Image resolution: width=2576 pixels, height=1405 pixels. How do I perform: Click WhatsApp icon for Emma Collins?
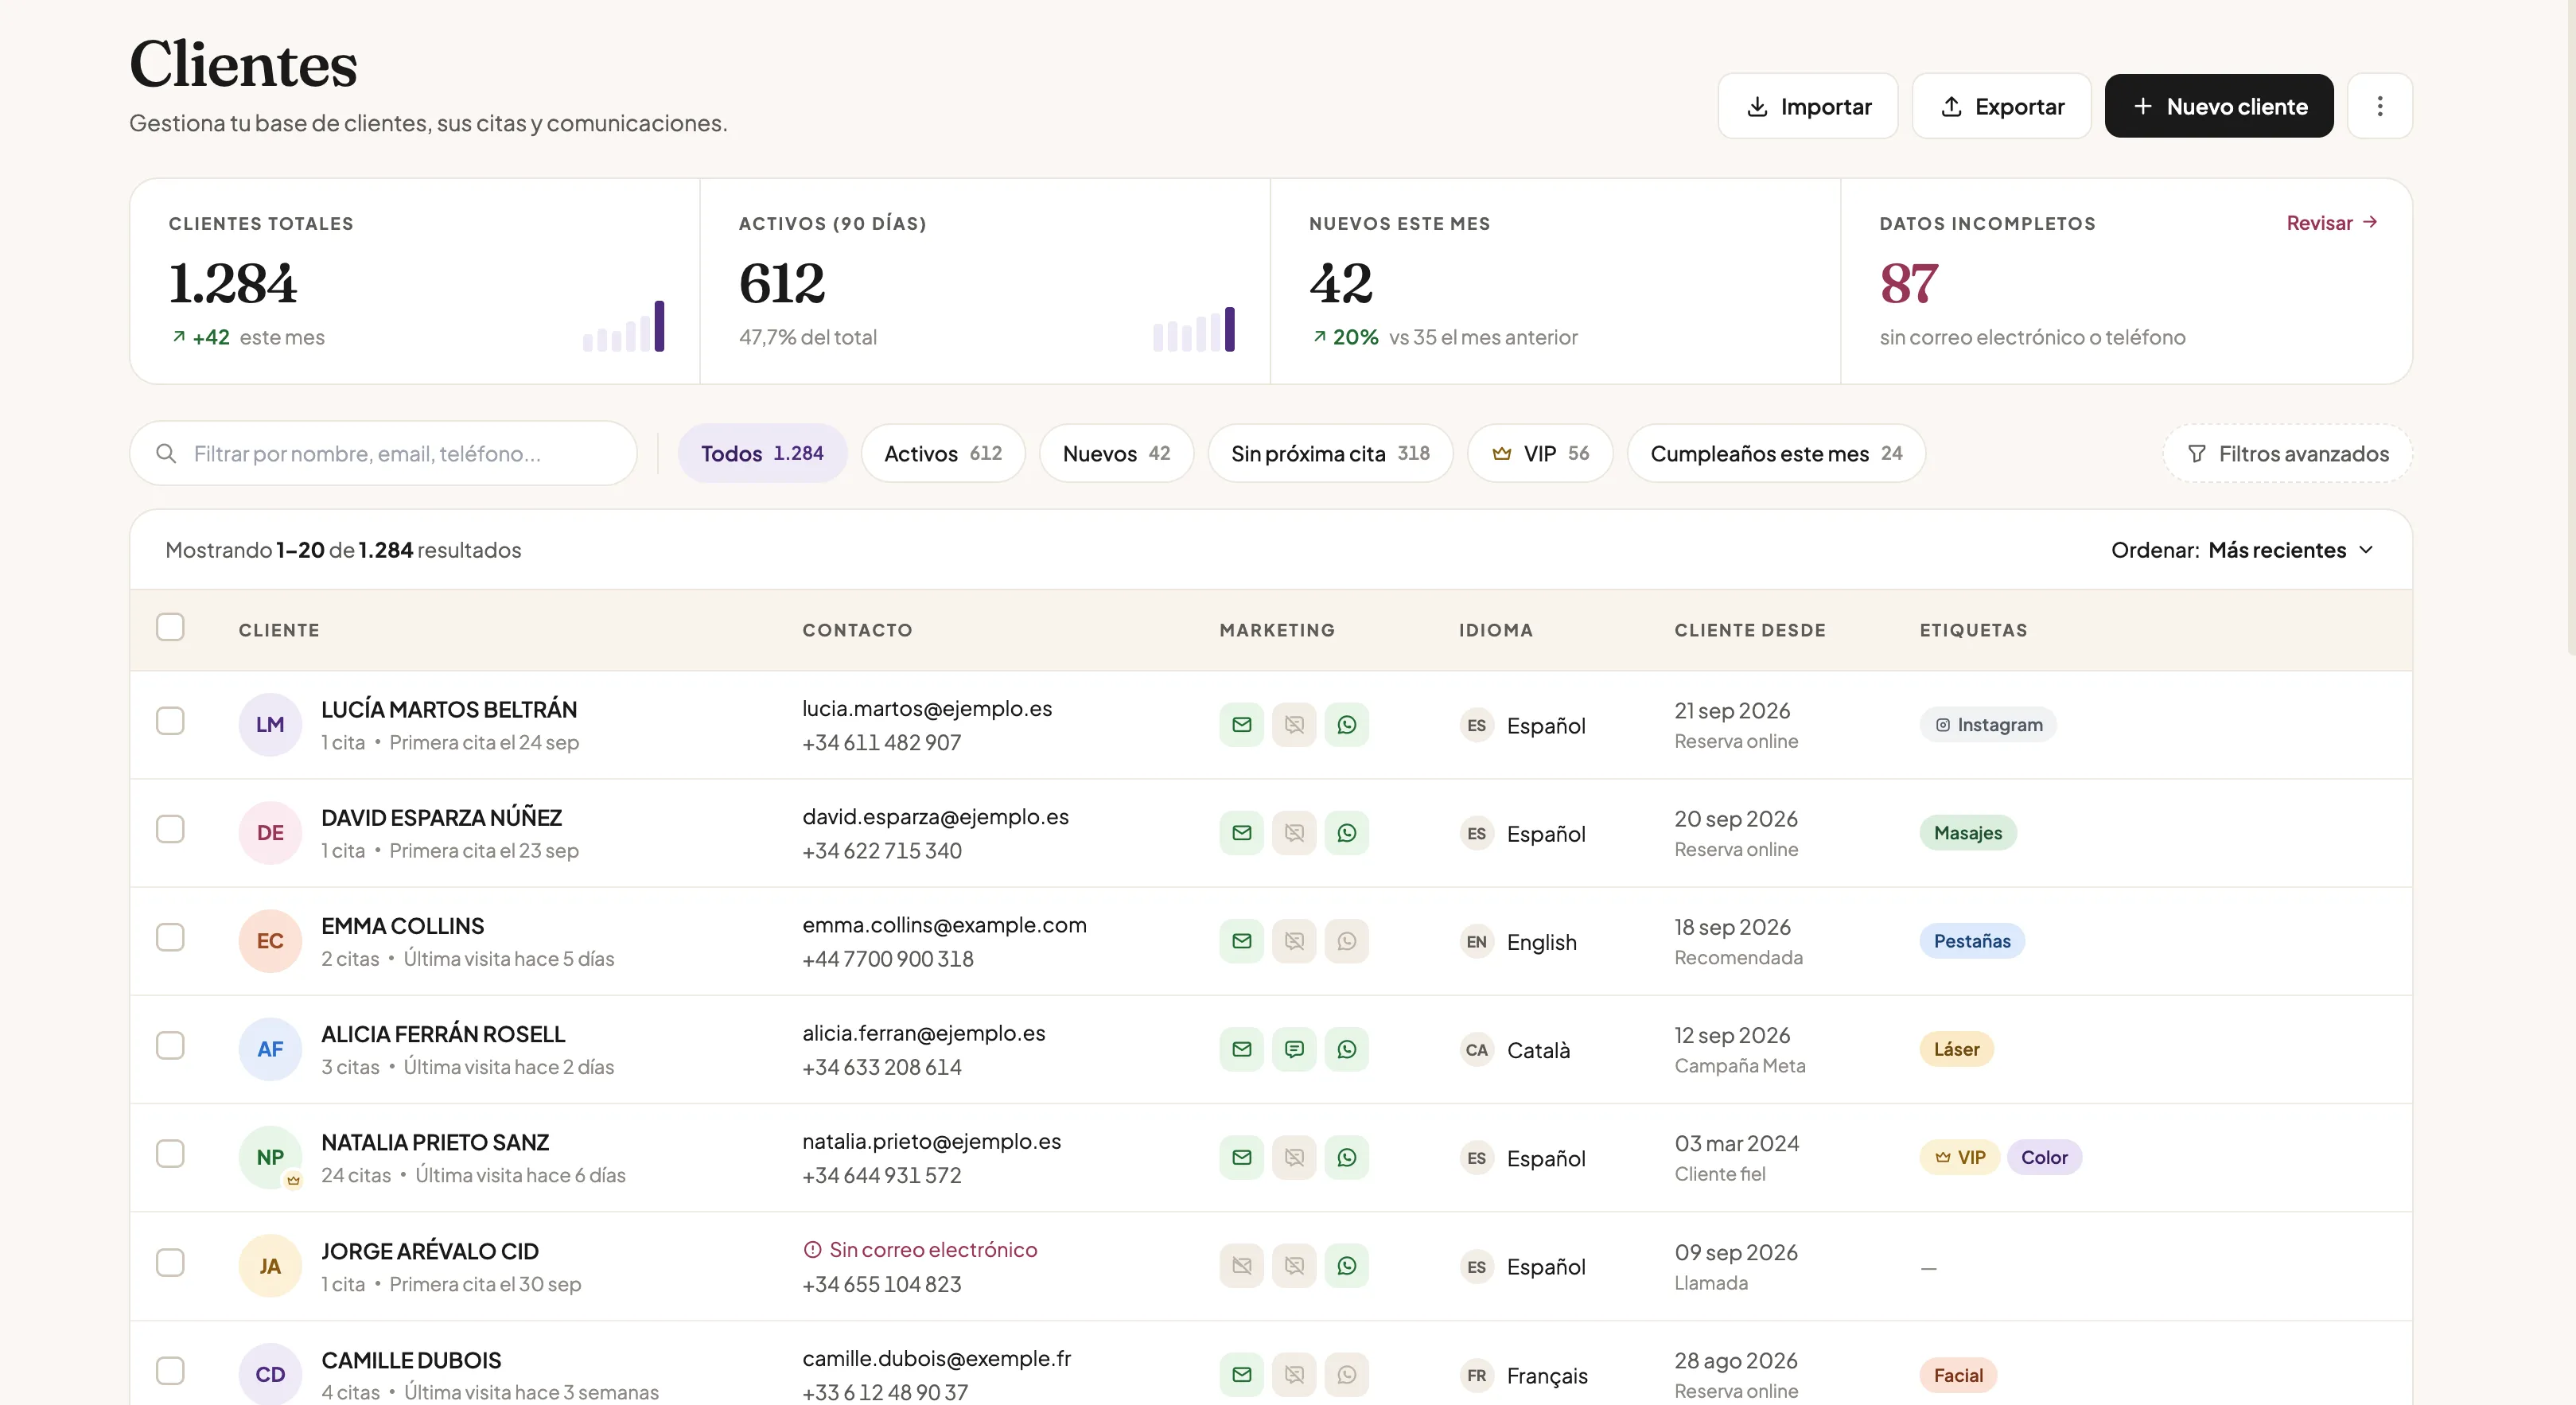pyautogui.click(x=1346, y=941)
